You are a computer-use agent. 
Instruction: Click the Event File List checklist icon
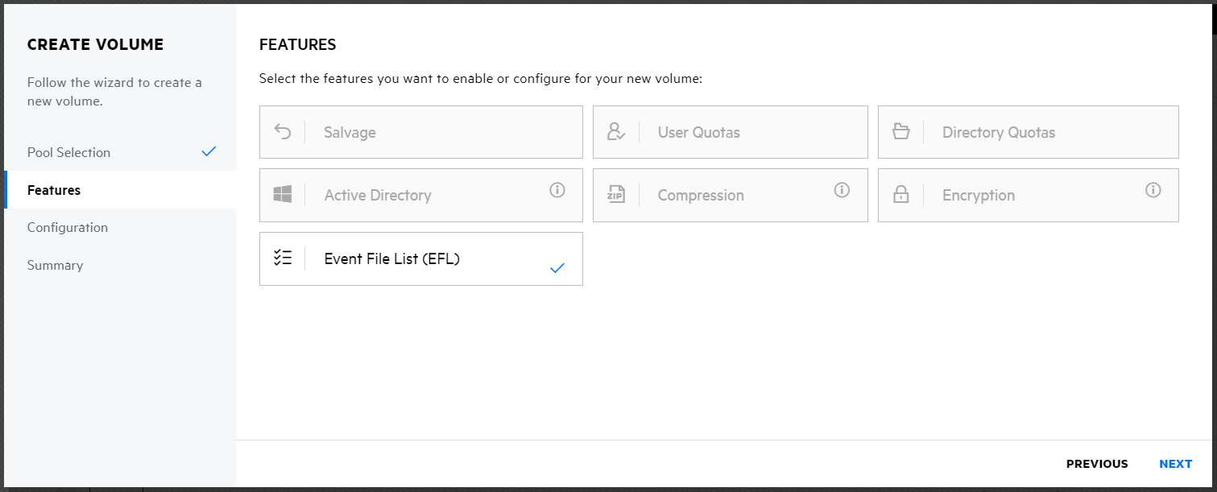(x=283, y=258)
